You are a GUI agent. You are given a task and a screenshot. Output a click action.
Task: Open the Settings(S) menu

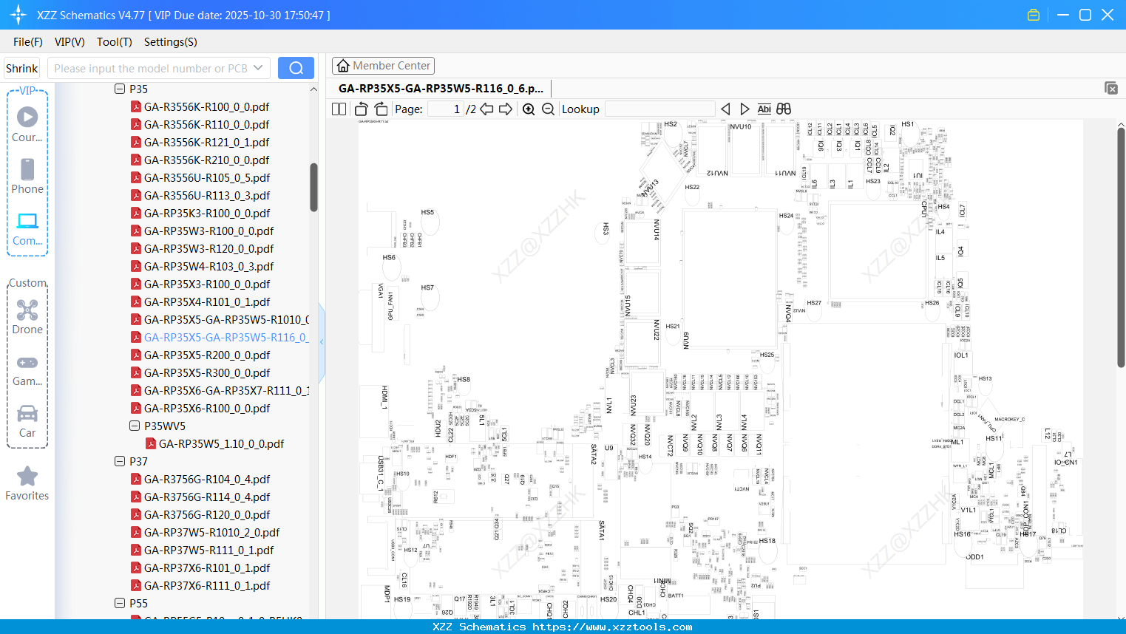pos(171,42)
